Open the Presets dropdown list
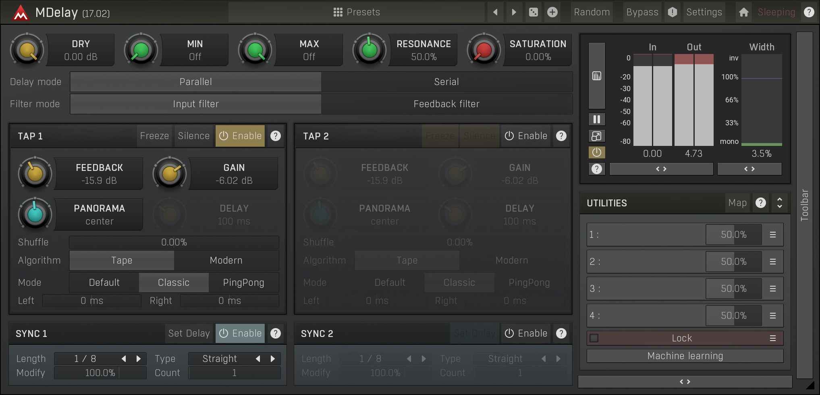The image size is (820, 395). 357,12
